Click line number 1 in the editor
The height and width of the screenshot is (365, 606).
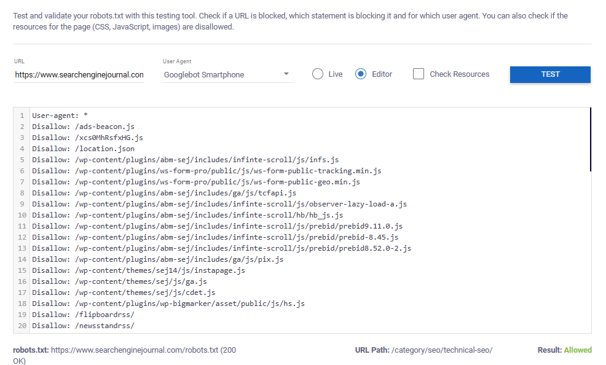coord(22,115)
